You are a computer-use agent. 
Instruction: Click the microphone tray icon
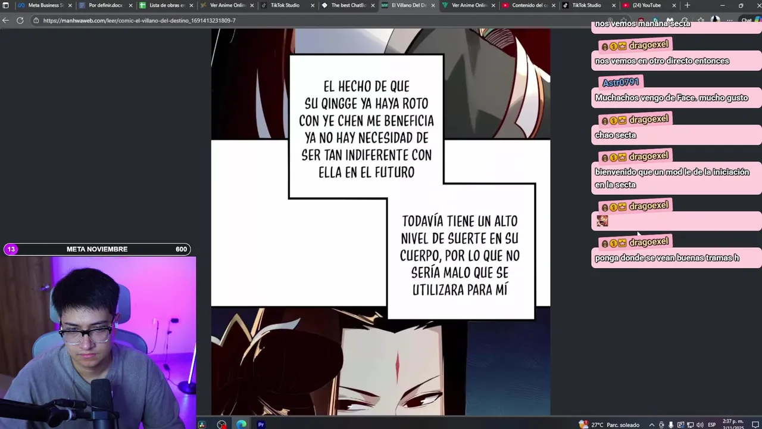671,425
